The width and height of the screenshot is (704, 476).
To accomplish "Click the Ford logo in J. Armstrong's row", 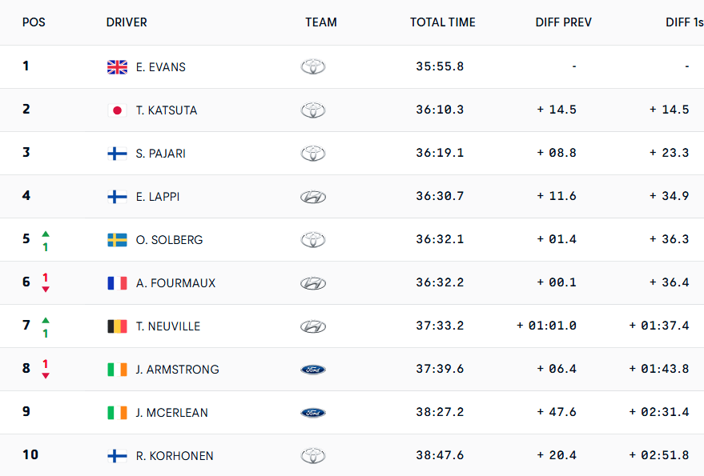I will pyautogui.click(x=313, y=370).
